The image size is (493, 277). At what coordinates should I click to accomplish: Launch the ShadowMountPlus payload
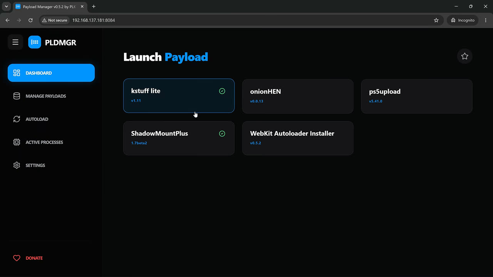179,138
